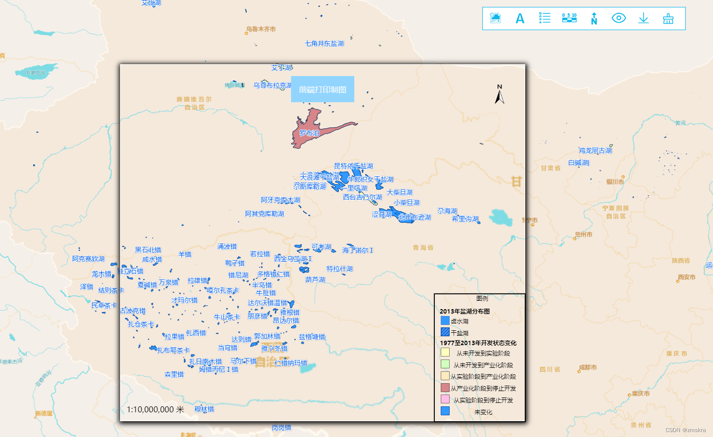Toggle the legend tool in the toolbar
Viewport: 713px width, 437px height.
pyautogui.click(x=545, y=18)
